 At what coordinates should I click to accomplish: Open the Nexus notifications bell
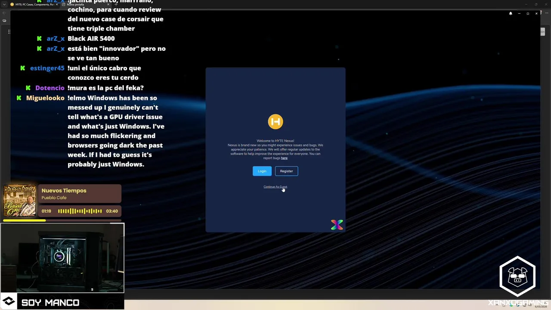[x=511, y=13]
